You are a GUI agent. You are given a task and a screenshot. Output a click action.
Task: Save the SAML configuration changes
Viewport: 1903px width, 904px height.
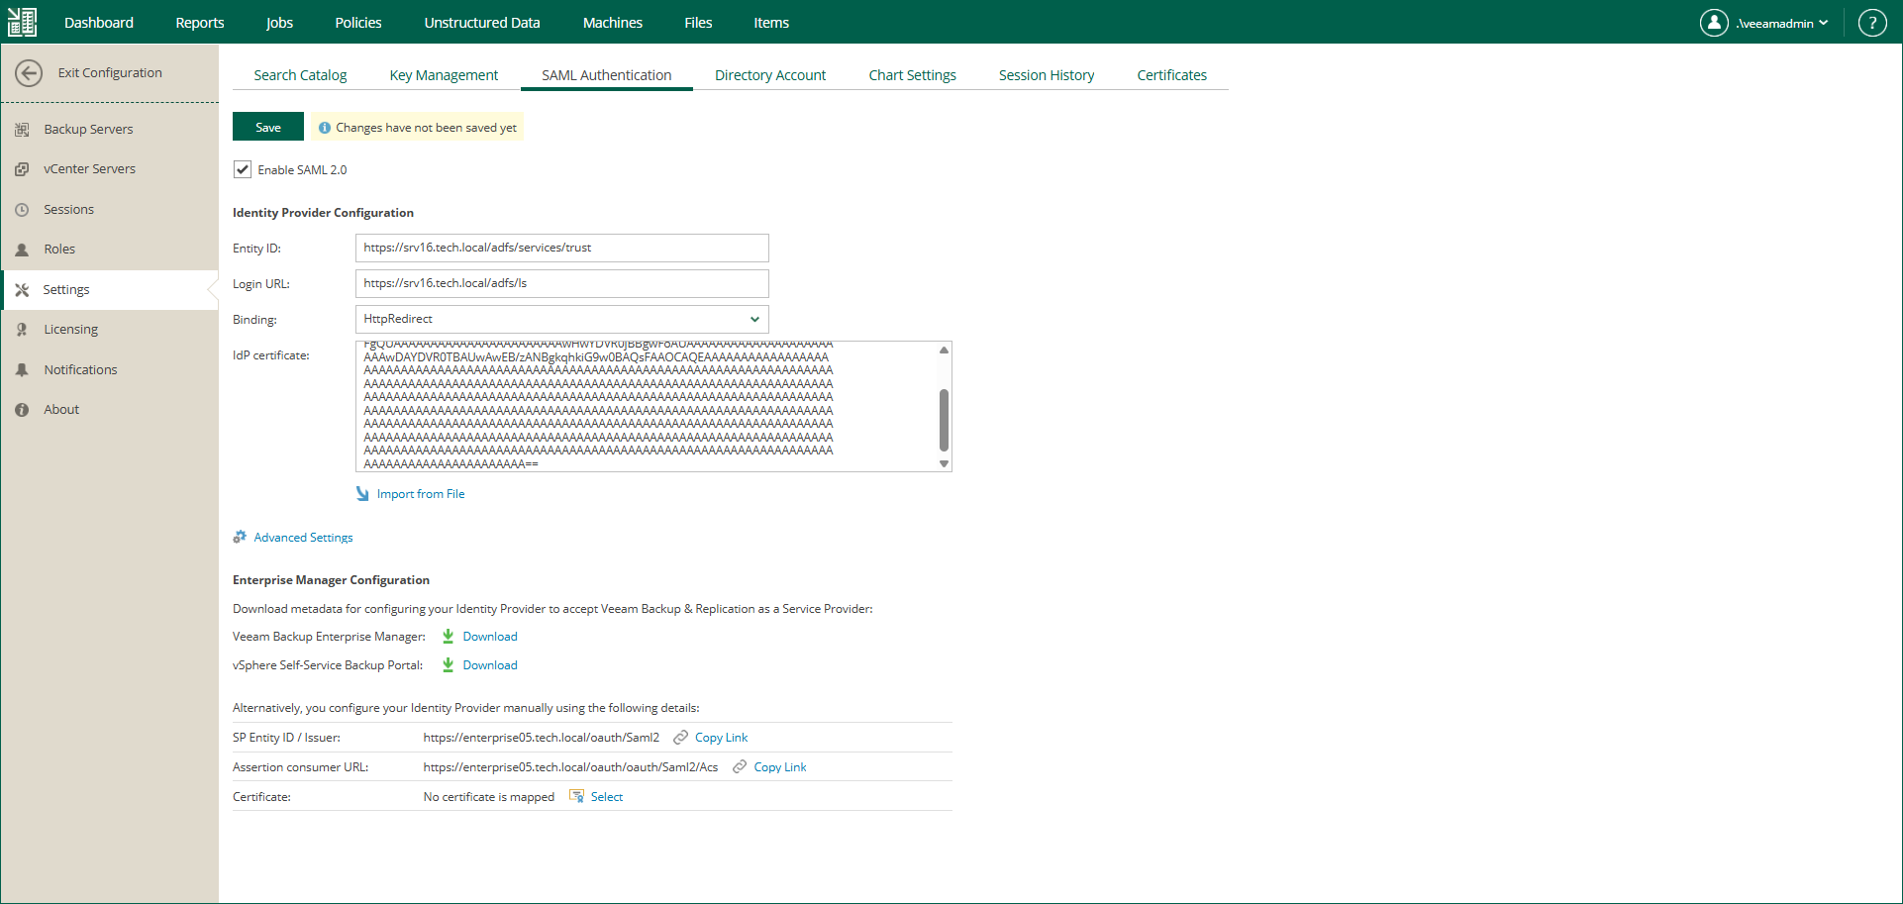point(268,127)
